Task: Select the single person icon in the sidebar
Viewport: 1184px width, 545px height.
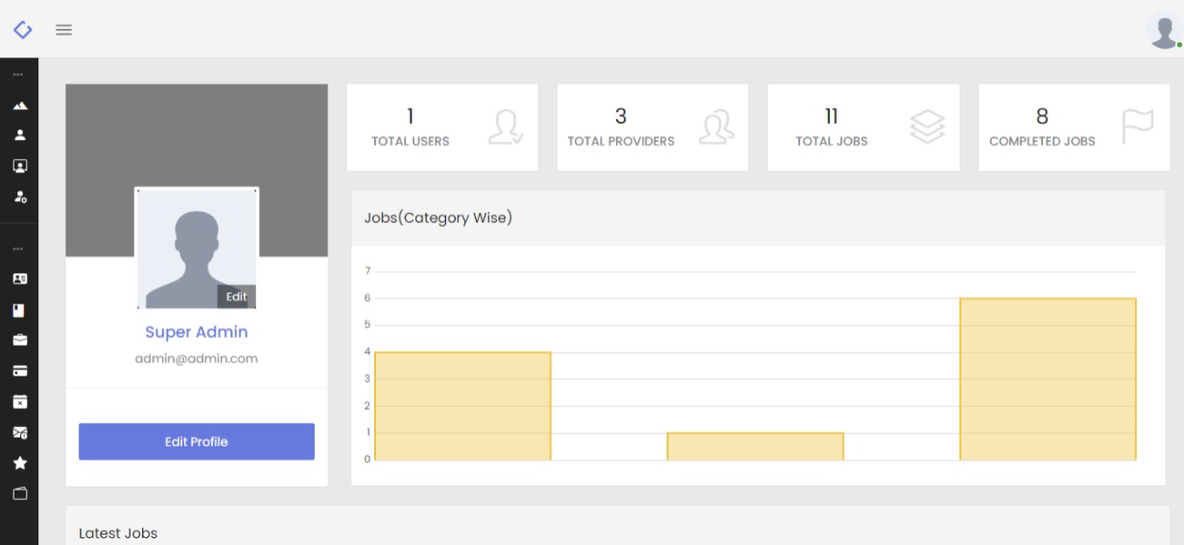Action: click(19, 135)
